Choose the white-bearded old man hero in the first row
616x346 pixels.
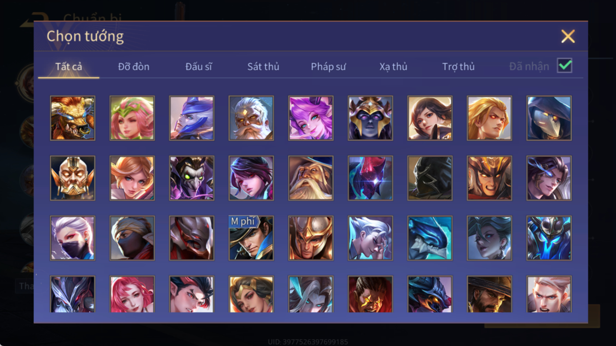251,118
